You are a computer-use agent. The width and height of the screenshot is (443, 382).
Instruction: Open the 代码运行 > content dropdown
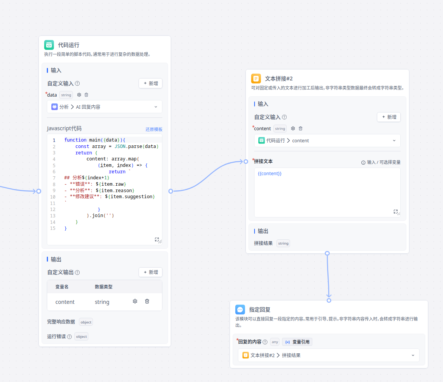(x=327, y=140)
